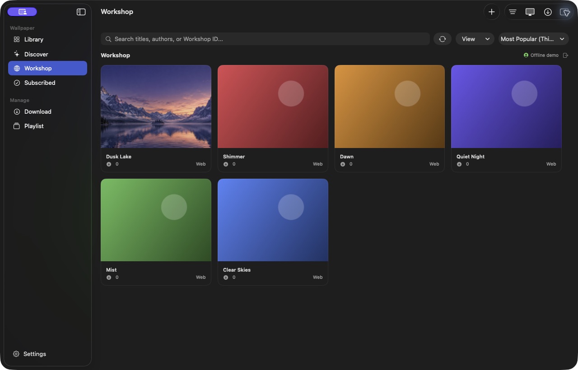Click the download count icon under Dusk Lake

(109, 164)
